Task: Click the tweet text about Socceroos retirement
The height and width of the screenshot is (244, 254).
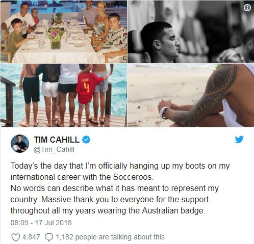Action: pos(120,188)
